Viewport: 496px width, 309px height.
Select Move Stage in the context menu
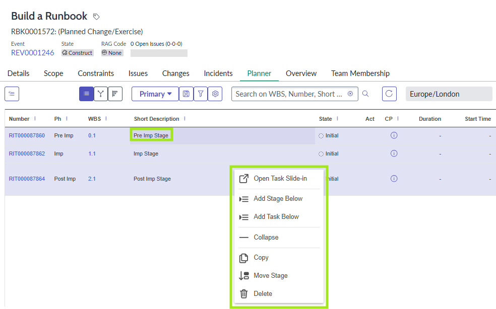270,275
